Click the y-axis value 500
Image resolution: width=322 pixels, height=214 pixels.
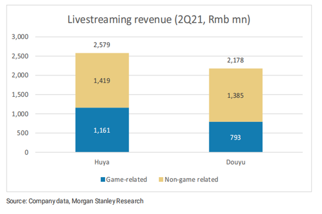coord(23,133)
